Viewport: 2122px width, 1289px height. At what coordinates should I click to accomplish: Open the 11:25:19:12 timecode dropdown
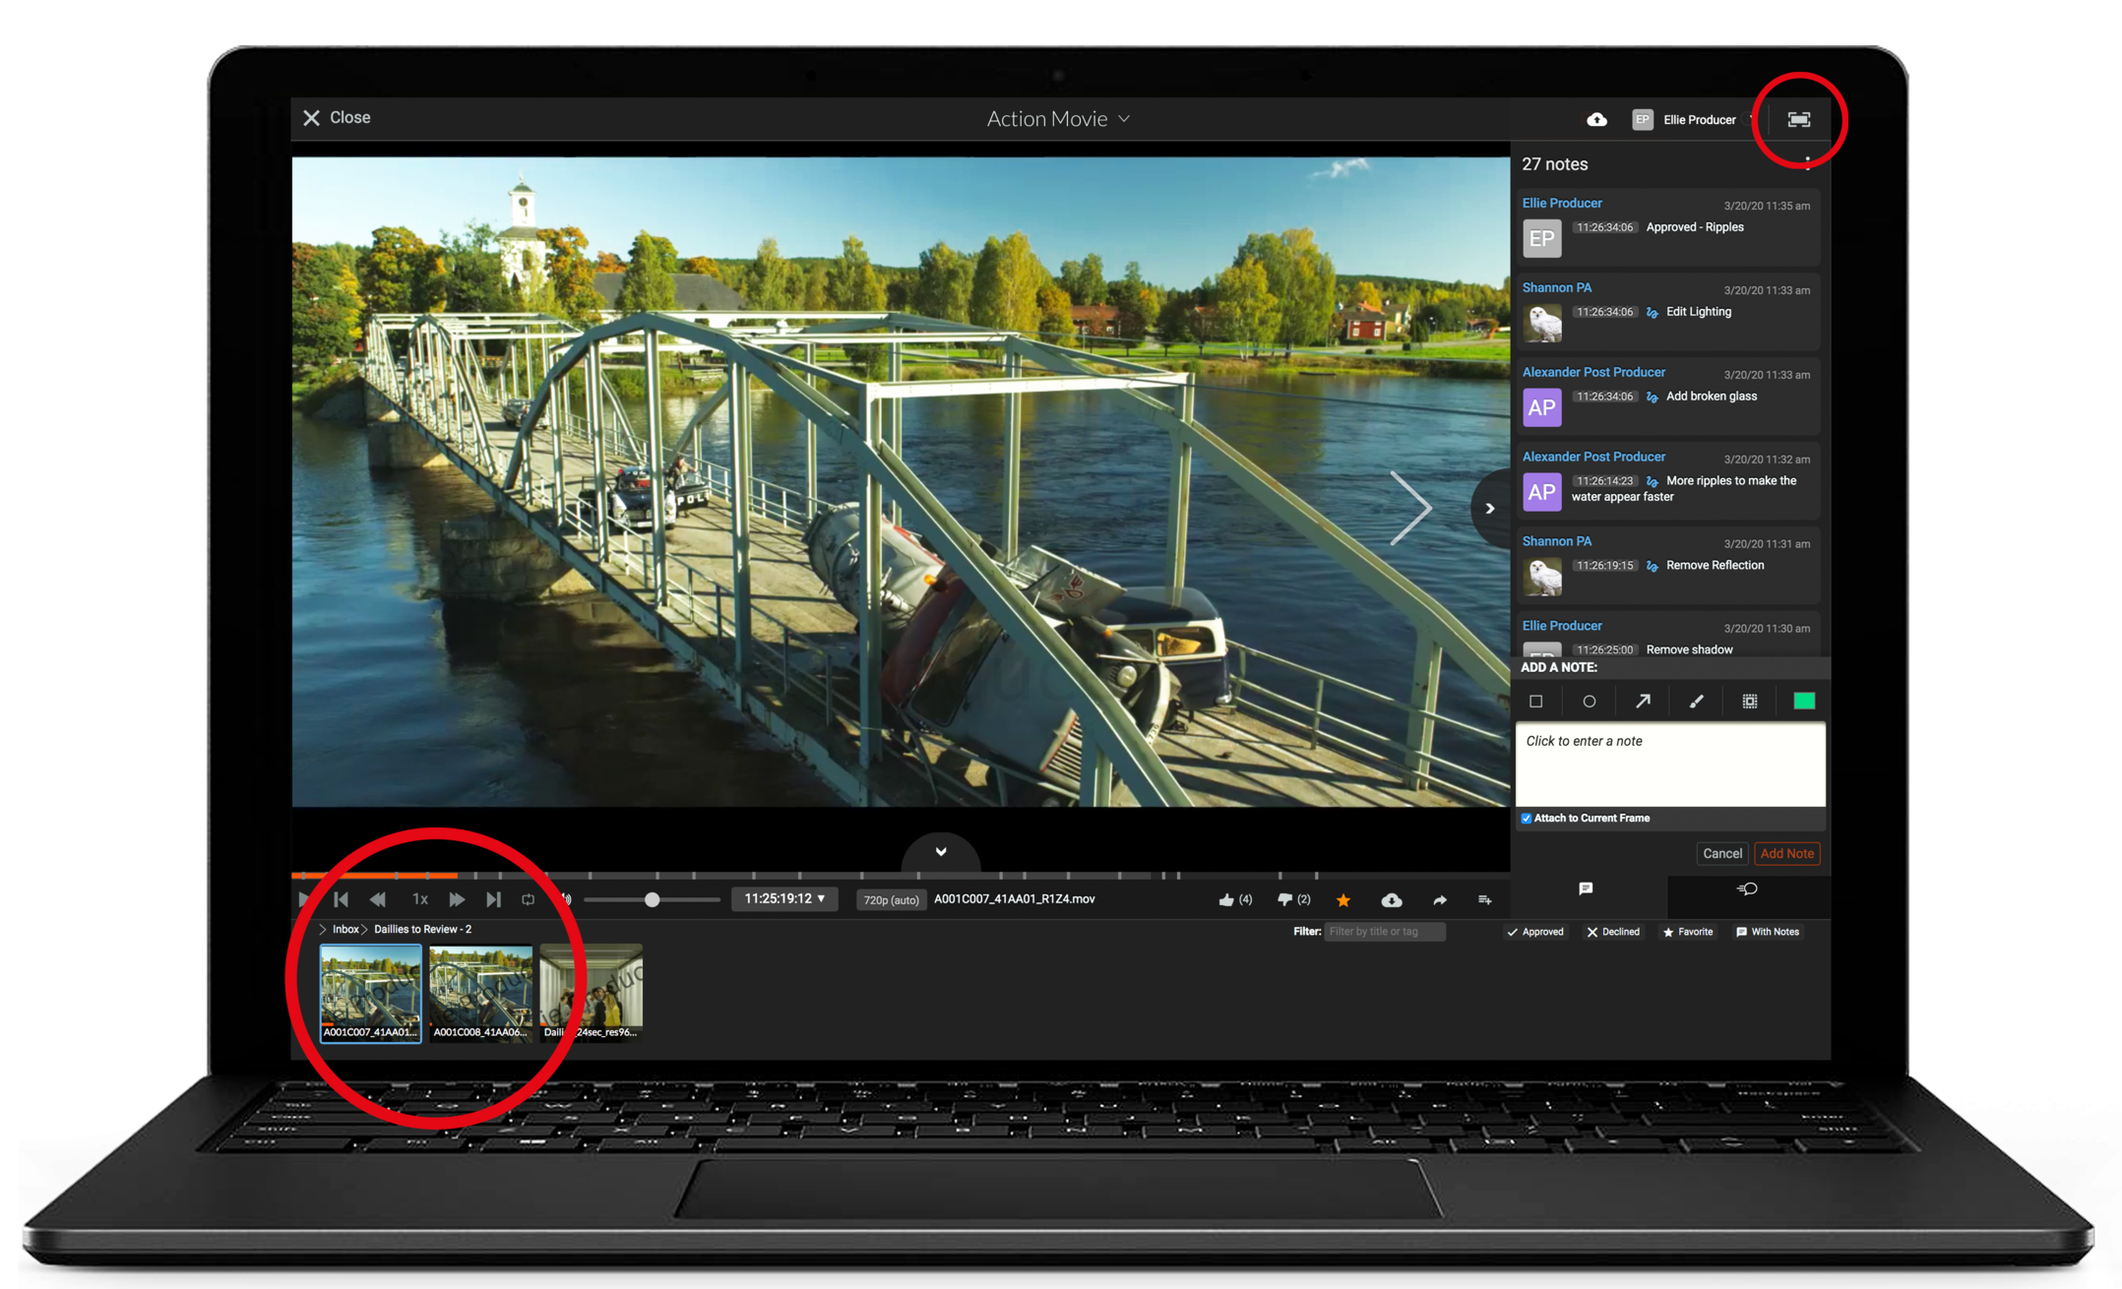coord(784,899)
